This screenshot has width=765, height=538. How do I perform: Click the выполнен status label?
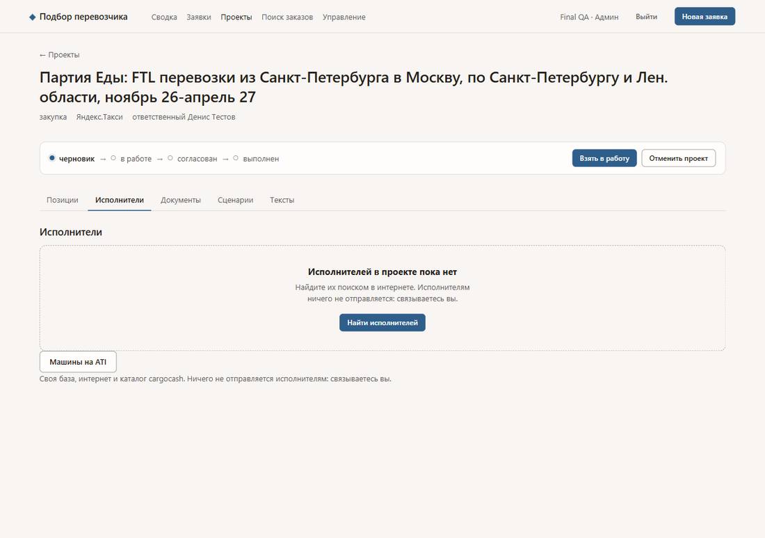[x=261, y=159]
